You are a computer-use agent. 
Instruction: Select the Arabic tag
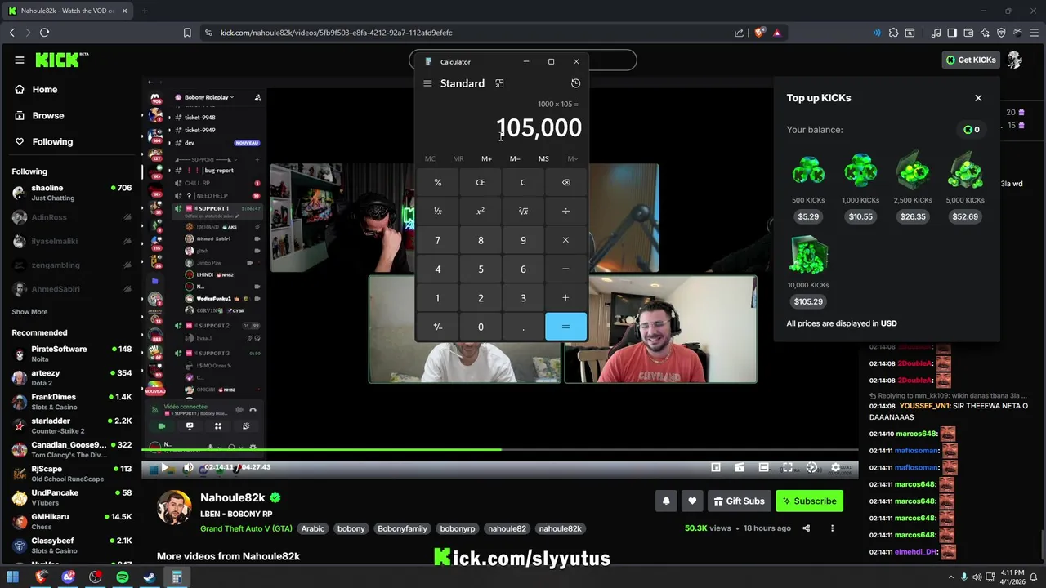(313, 528)
